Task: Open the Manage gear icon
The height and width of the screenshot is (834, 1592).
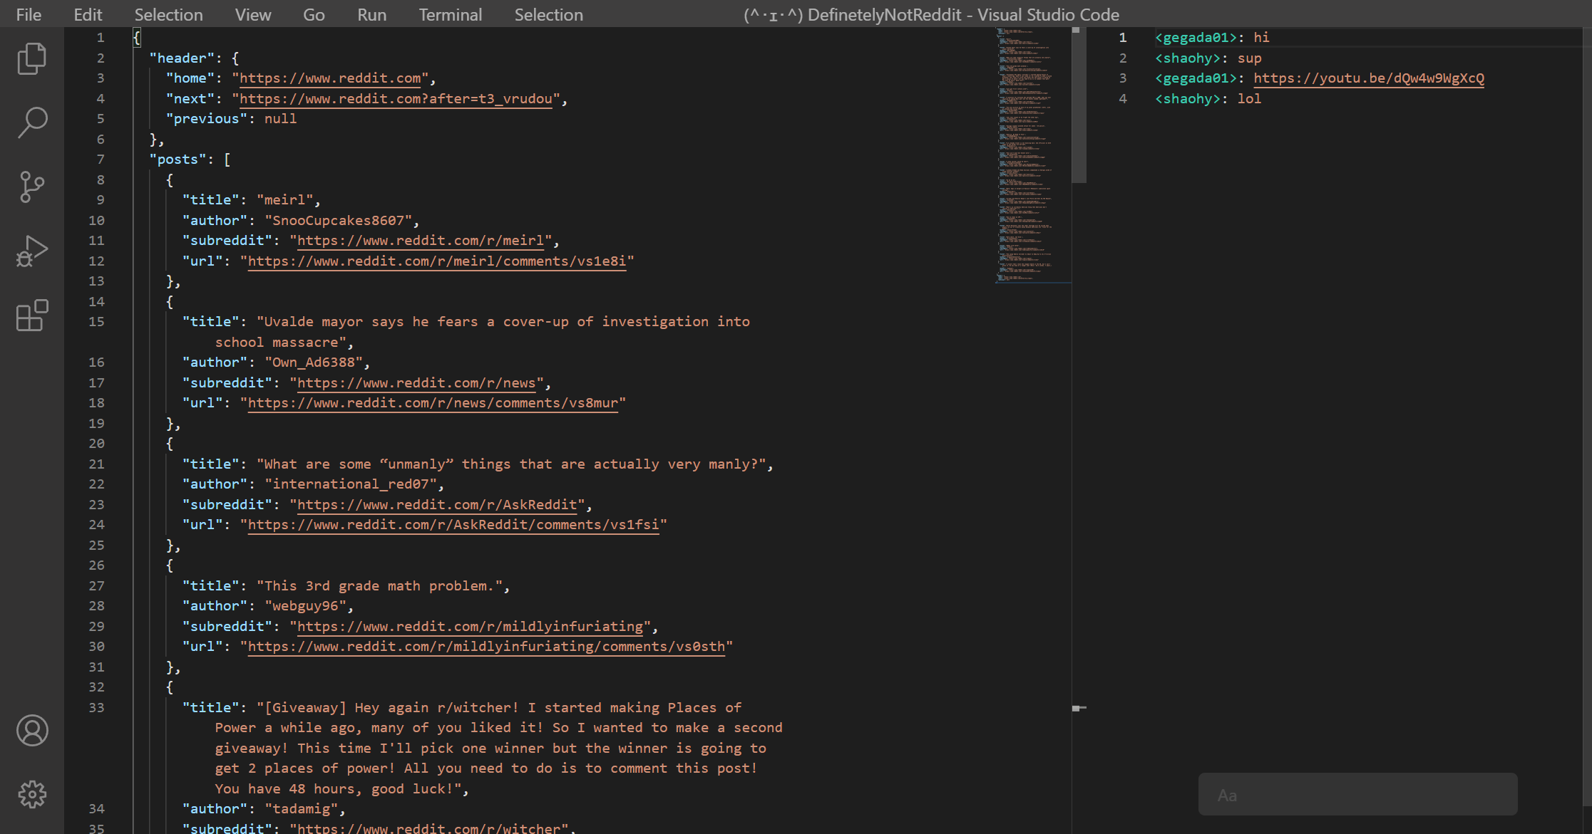Action: point(32,794)
